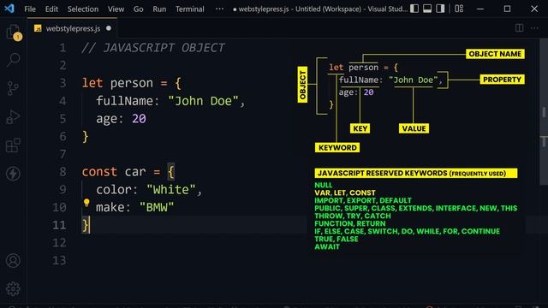Viewport: 548px width, 308px height.
Task: Click the let keyword on line 3
Action: coord(92,83)
